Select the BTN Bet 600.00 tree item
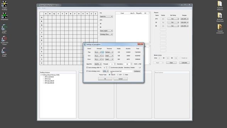227x128 pixels. point(49,83)
